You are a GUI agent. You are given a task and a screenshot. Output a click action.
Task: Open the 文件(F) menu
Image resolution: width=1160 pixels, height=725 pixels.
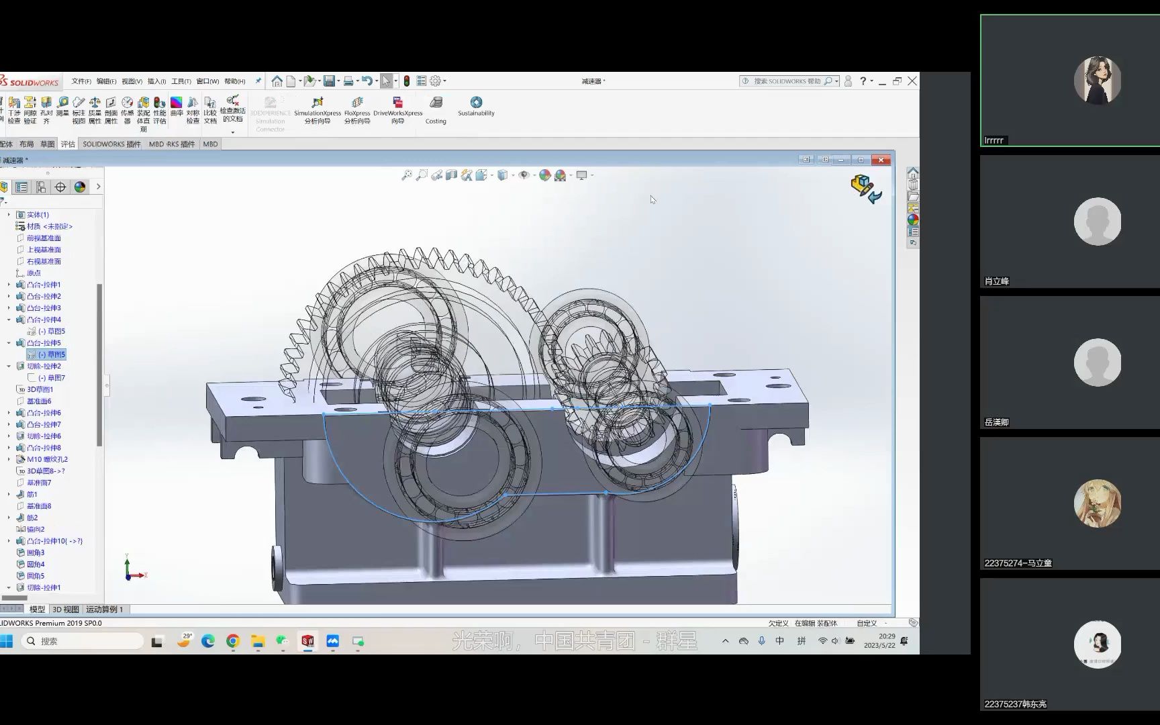click(81, 81)
